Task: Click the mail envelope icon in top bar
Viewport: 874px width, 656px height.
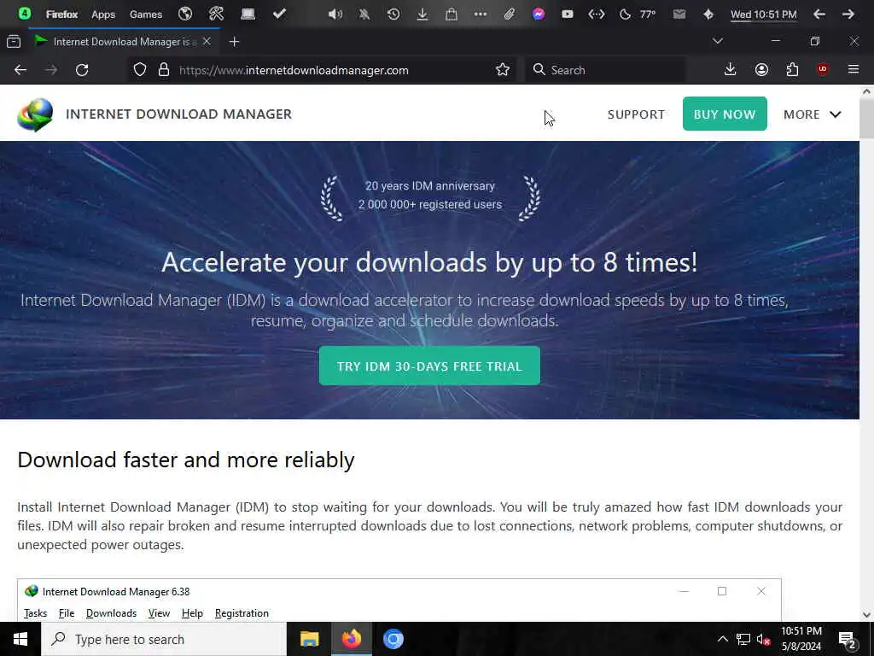Action: click(x=679, y=14)
